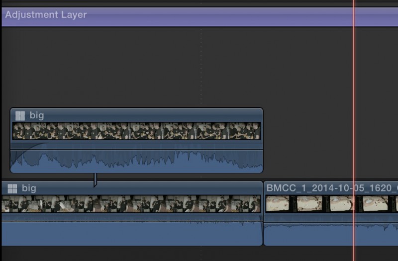This screenshot has height=261, width=398.
Task: Select the BMCC_1_2014-10-05_1620 clip title
Action: [332, 188]
